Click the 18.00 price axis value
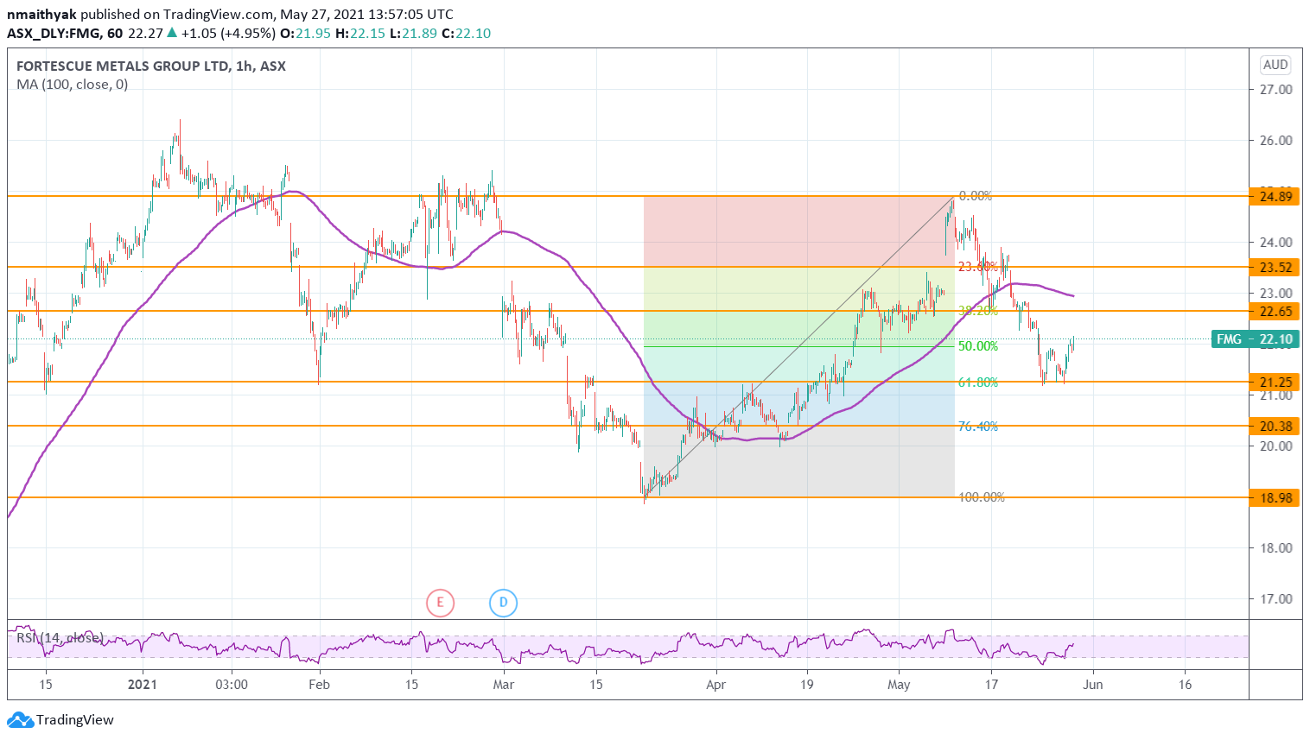Image resolution: width=1310 pixels, height=740 pixels. [x=1276, y=547]
